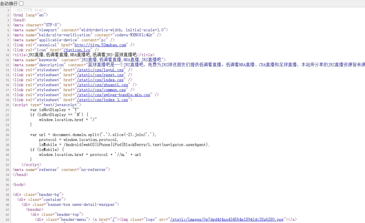Click the banner-box news-detail-warpper div line
The image size is (365, 223).
70,205
